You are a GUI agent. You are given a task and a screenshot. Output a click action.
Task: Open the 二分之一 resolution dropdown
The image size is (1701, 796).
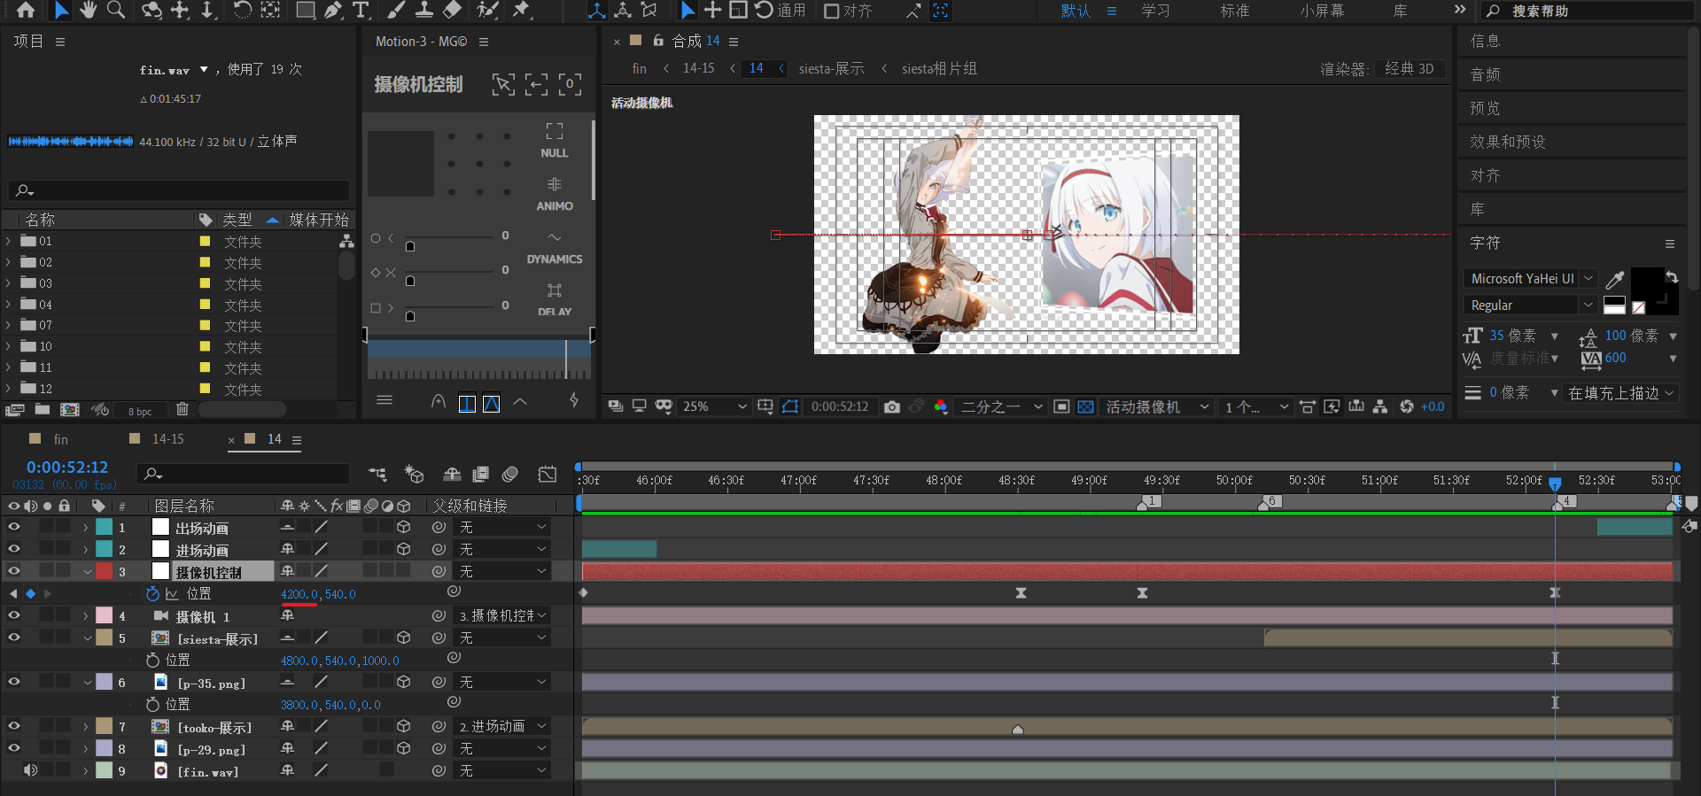point(1001,406)
